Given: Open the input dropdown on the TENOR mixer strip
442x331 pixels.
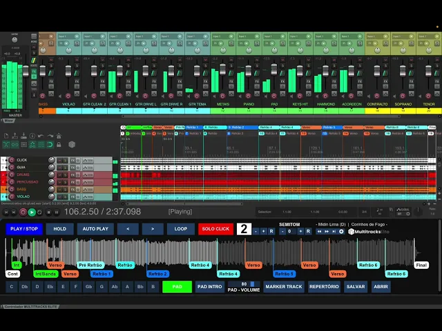Looking at the screenshot, I should (429, 37).
